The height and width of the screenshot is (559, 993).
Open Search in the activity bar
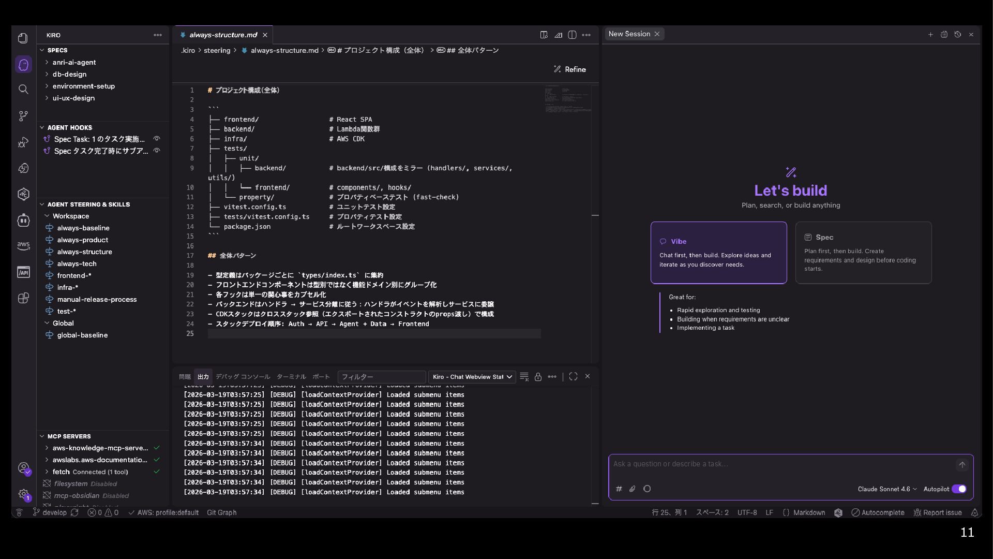pos(23,90)
